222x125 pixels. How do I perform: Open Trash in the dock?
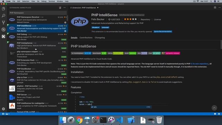tap(159, 120)
